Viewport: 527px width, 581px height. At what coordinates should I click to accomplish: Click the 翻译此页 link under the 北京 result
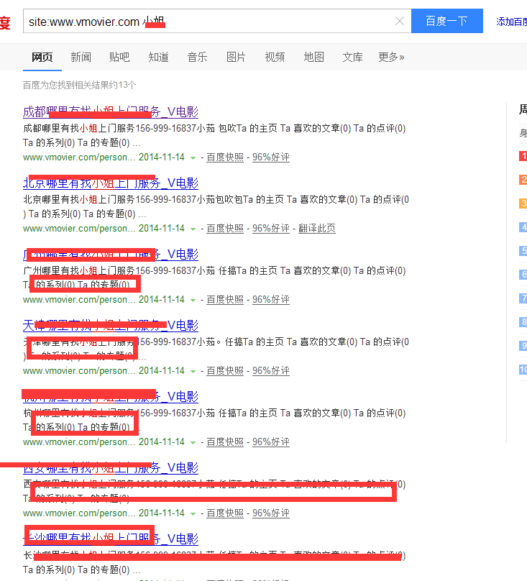click(x=317, y=228)
